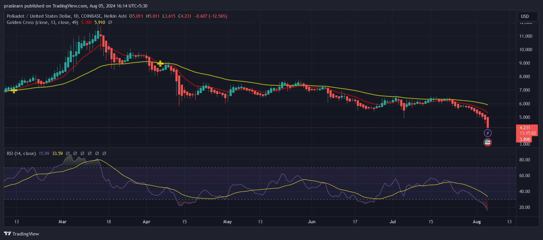
Task: Select the Golden Cross indicator label
Action: [x=43, y=22]
